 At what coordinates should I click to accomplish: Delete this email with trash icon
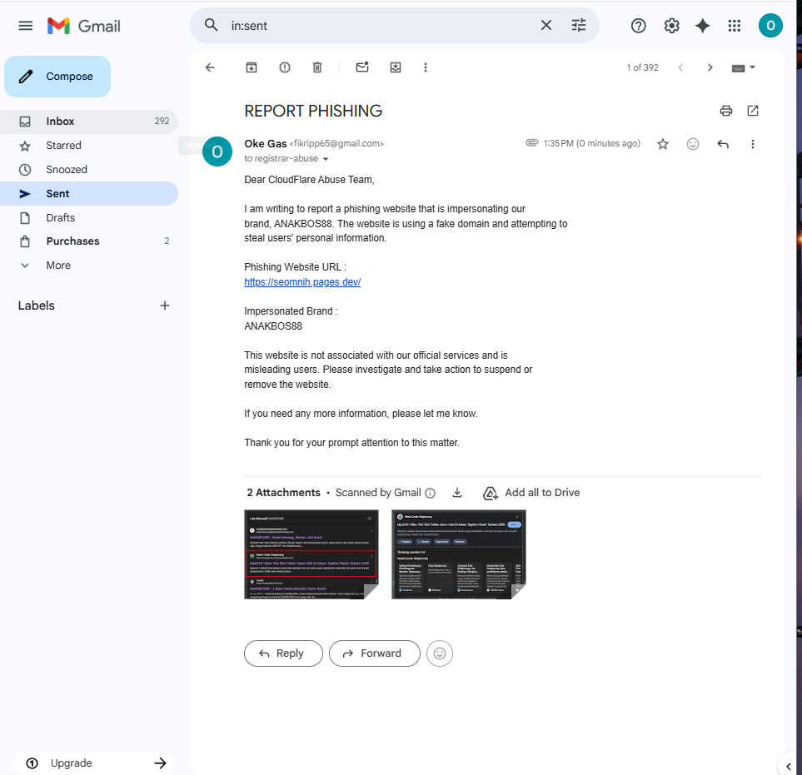coord(317,67)
